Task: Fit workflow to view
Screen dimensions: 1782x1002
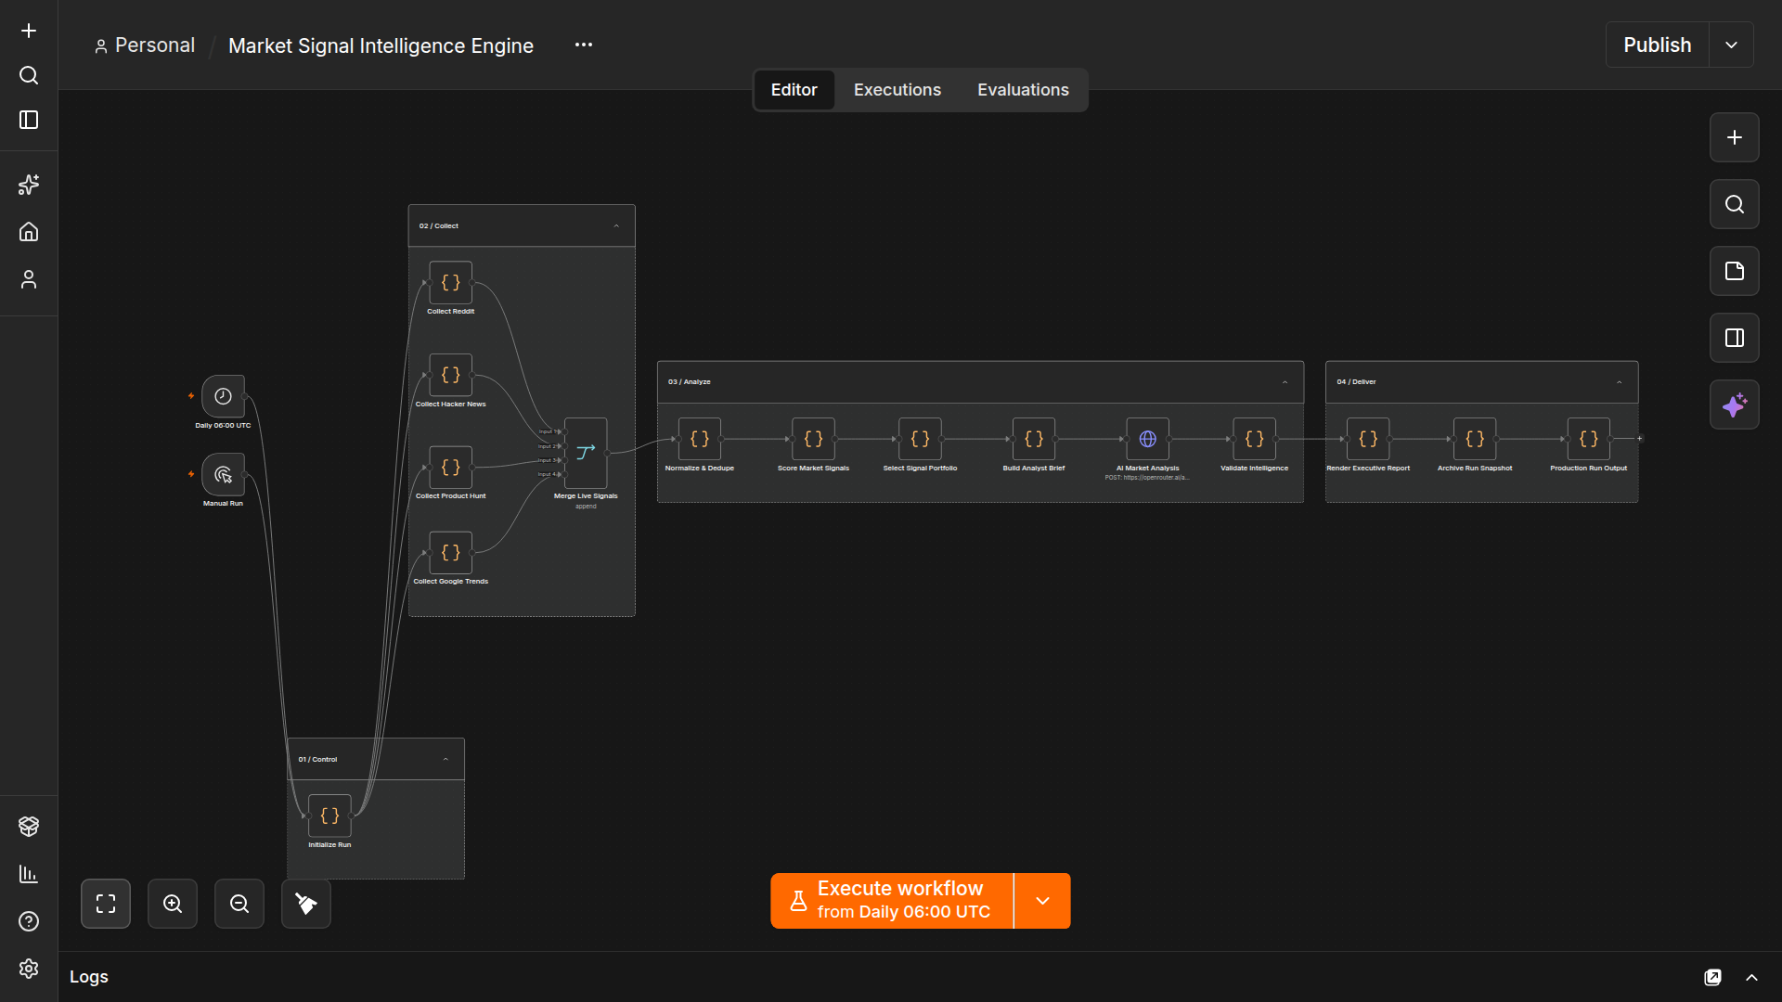Action: 106,904
